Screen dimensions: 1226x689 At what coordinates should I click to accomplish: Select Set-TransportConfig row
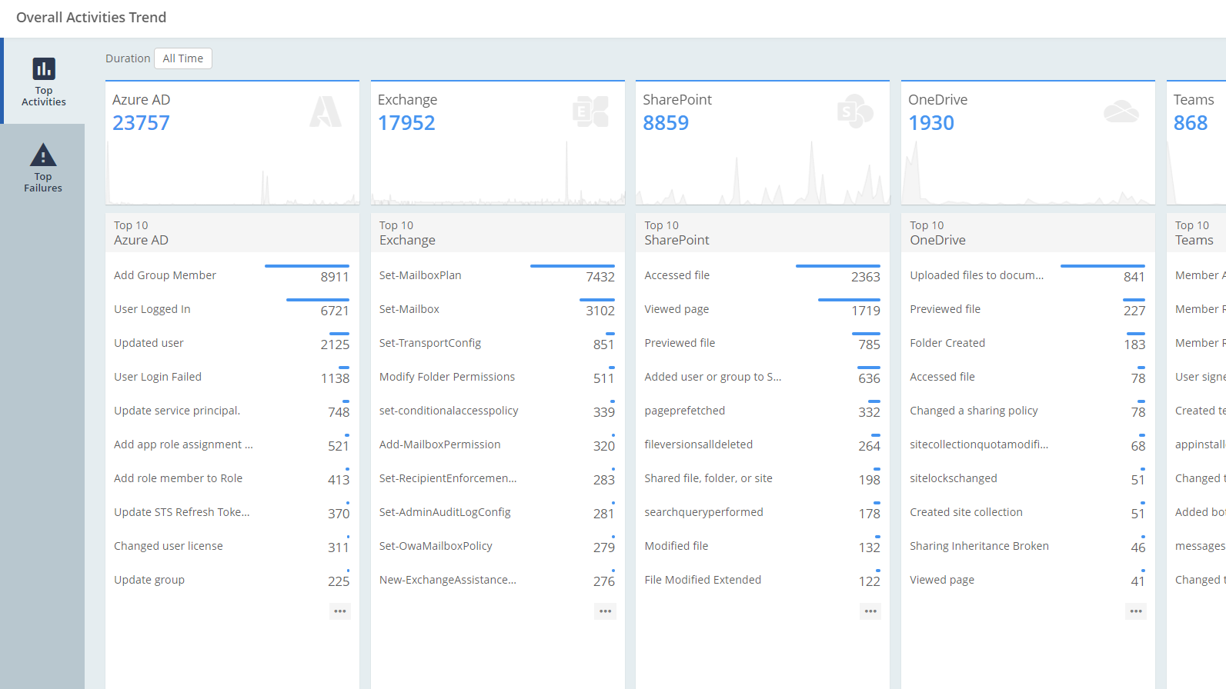[x=497, y=343]
